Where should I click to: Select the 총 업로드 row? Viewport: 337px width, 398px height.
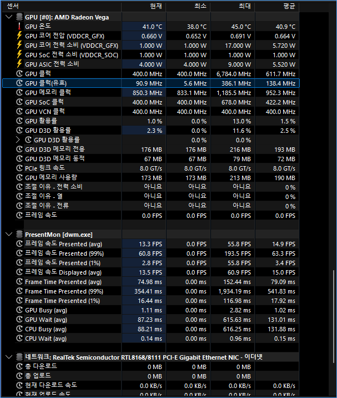tap(150, 376)
